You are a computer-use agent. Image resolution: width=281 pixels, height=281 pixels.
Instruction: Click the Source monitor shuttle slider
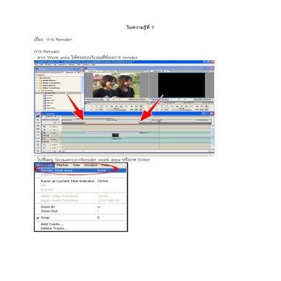point(117,109)
